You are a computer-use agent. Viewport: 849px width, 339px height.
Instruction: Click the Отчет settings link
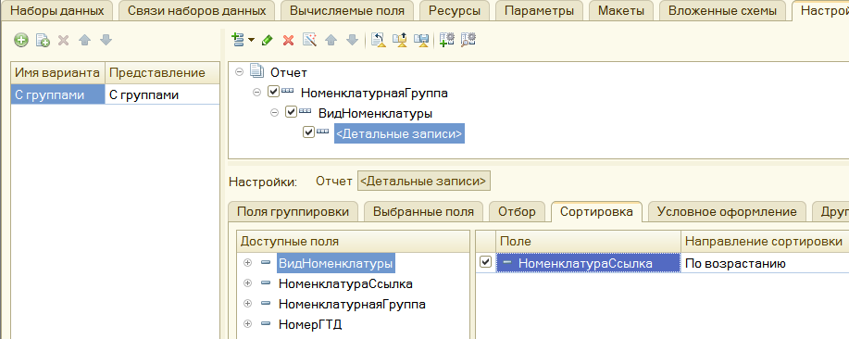[x=334, y=181]
